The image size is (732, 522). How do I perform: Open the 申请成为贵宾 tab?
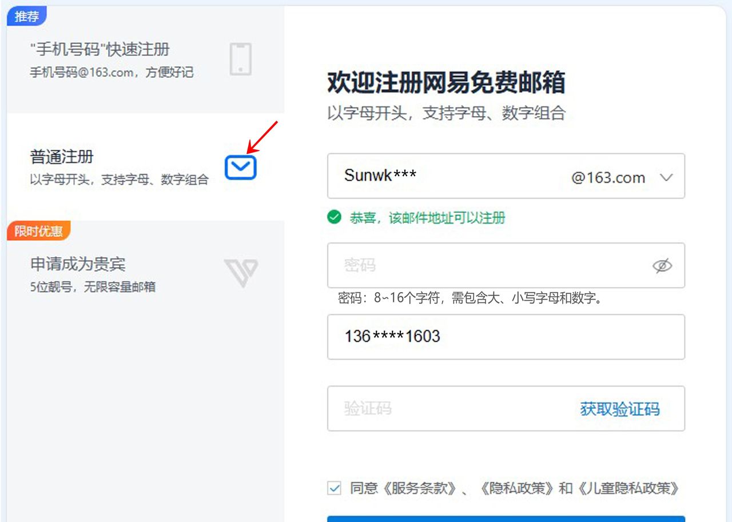(x=146, y=274)
